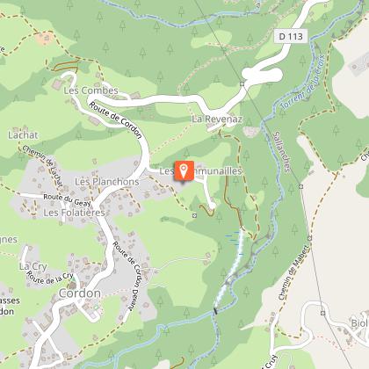Click the wide turnaround on the D 113 road
The image size is (369, 369).
pyautogui.click(x=262, y=74)
